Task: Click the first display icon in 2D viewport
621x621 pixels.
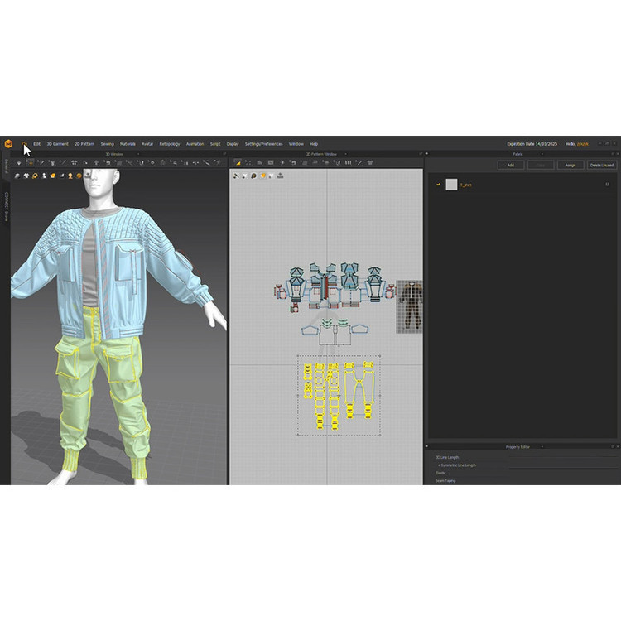Action: [236, 176]
